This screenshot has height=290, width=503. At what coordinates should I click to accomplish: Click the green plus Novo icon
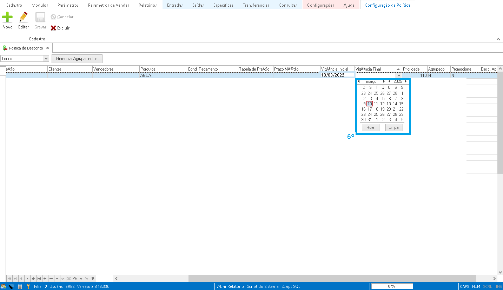(7, 17)
